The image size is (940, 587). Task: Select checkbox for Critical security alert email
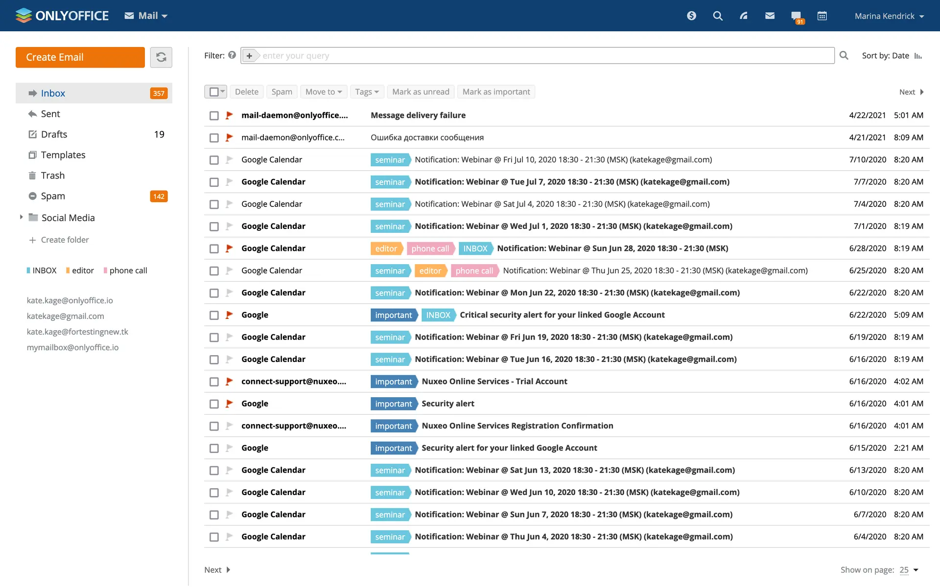point(214,315)
